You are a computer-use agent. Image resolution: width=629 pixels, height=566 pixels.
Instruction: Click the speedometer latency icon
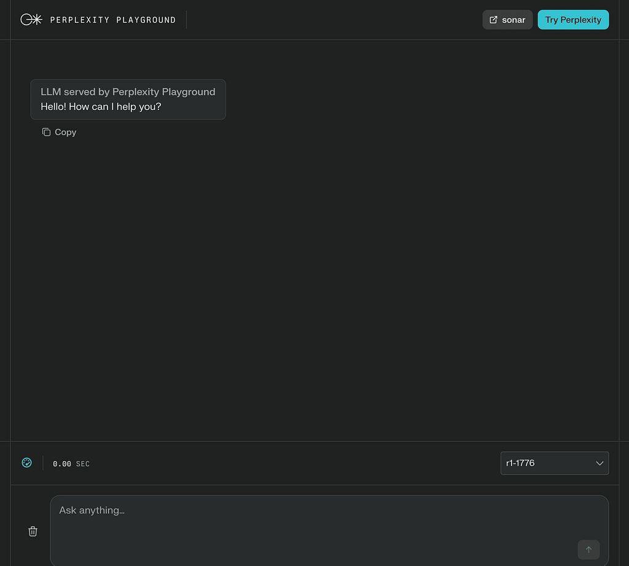pos(27,463)
